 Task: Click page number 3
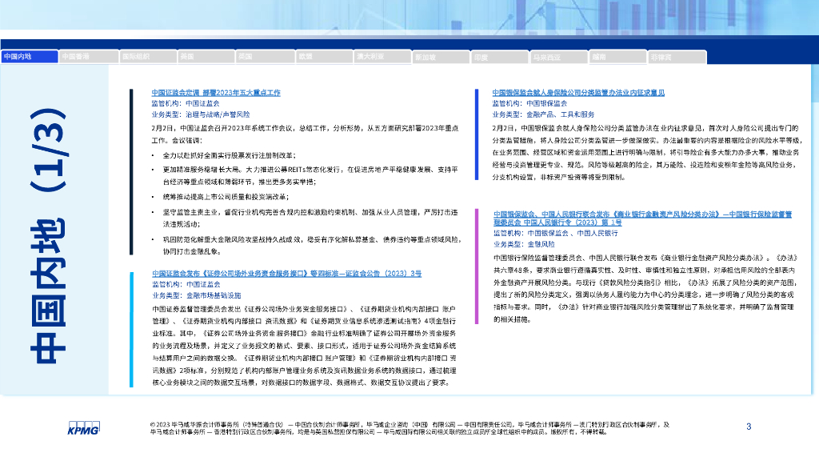[x=749, y=427]
